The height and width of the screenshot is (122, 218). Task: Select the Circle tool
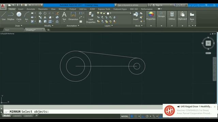click(19, 16)
